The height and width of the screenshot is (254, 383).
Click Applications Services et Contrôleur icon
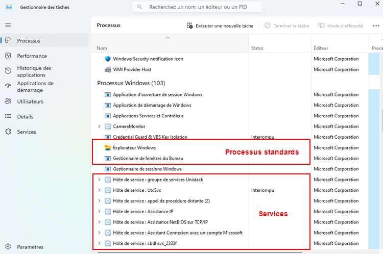108,116
